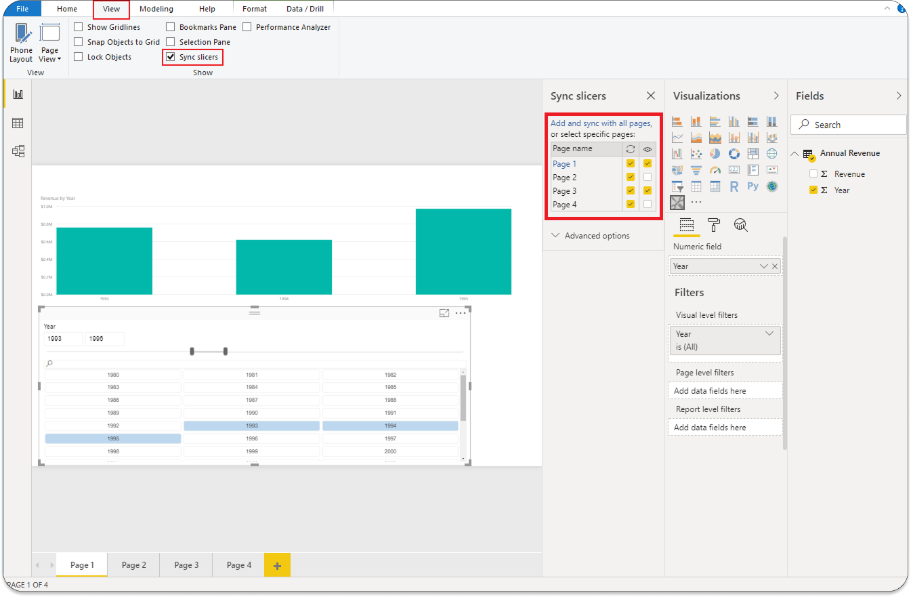Toggle Page 2 slicer visibility checkbox
Image resolution: width=911 pixels, height=597 pixels.
[648, 178]
